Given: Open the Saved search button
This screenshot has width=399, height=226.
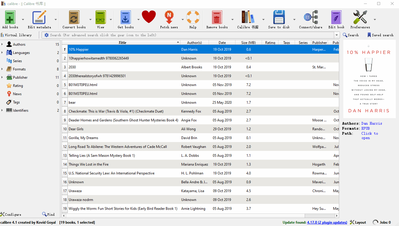Looking at the screenshot, I should pyautogui.click(x=380, y=35).
